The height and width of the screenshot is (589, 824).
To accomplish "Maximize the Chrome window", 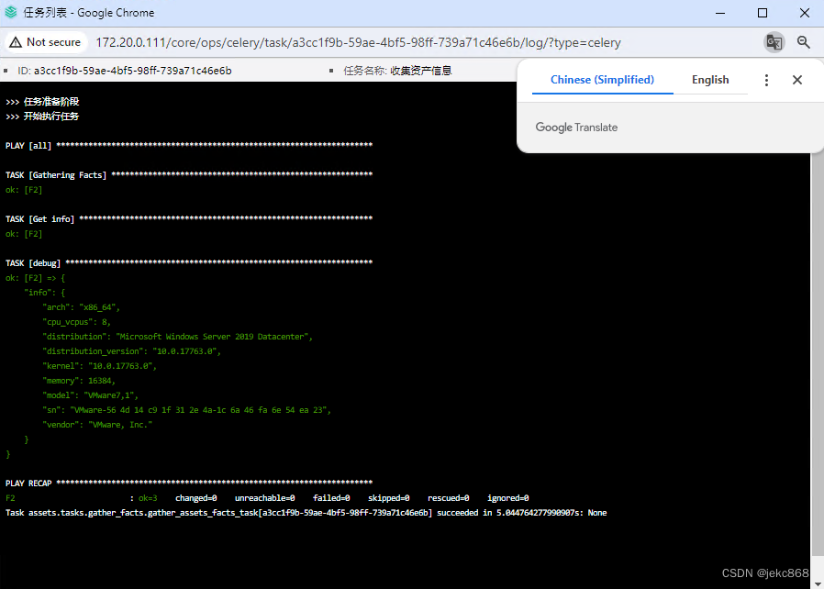I will click(x=763, y=13).
